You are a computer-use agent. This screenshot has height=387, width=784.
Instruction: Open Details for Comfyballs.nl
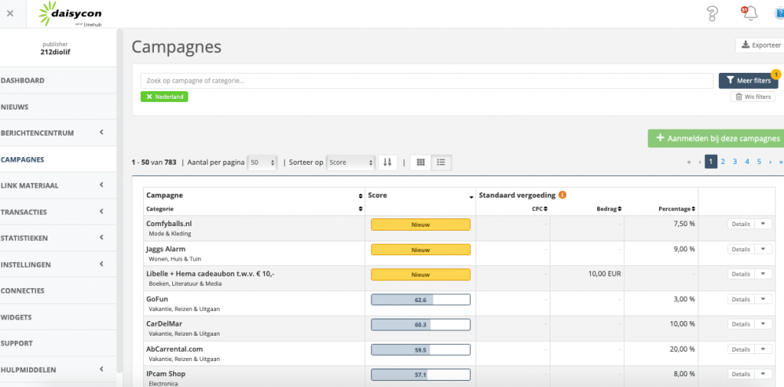tap(740, 225)
